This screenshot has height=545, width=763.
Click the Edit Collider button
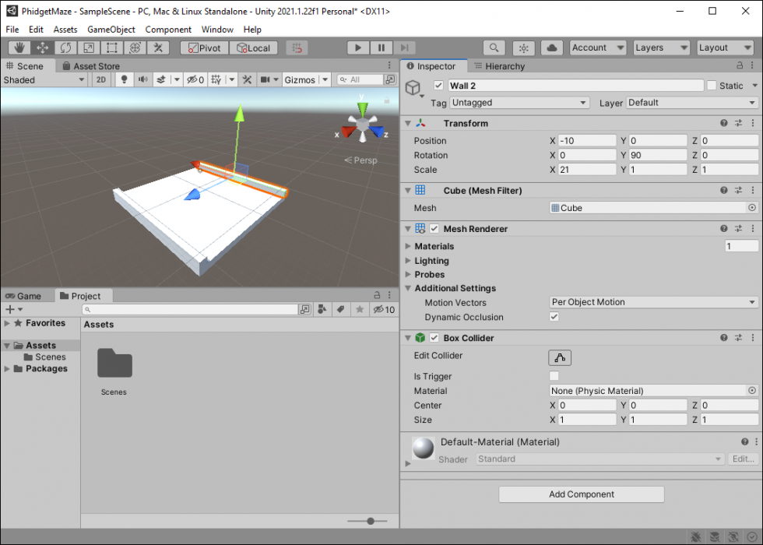[560, 357]
